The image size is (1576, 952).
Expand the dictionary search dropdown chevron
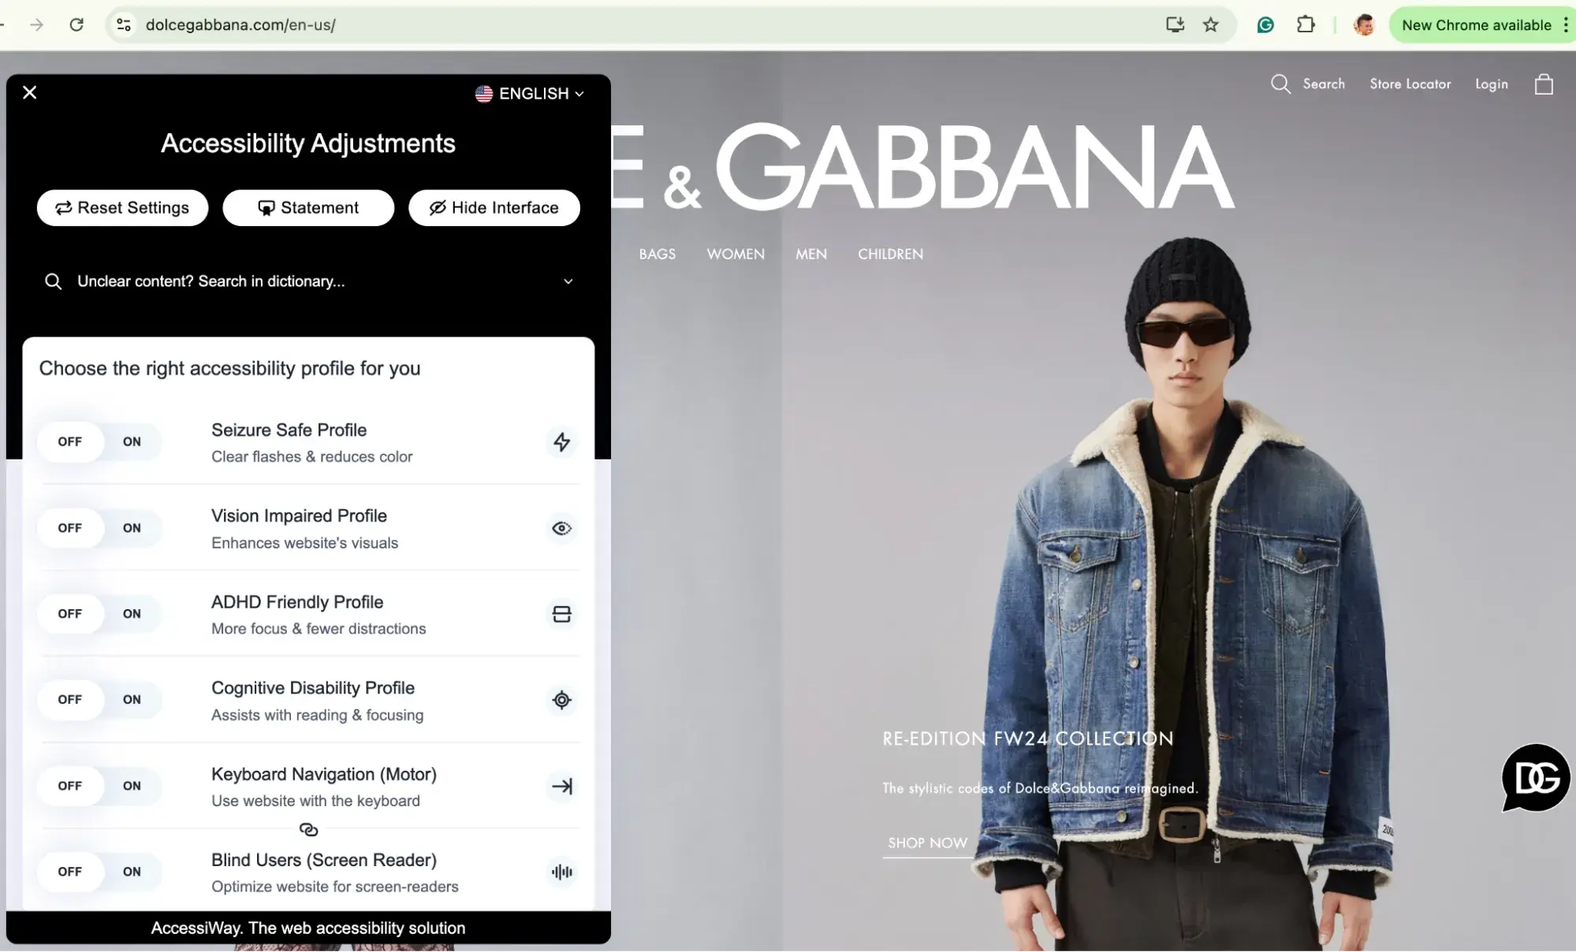(568, 281)
